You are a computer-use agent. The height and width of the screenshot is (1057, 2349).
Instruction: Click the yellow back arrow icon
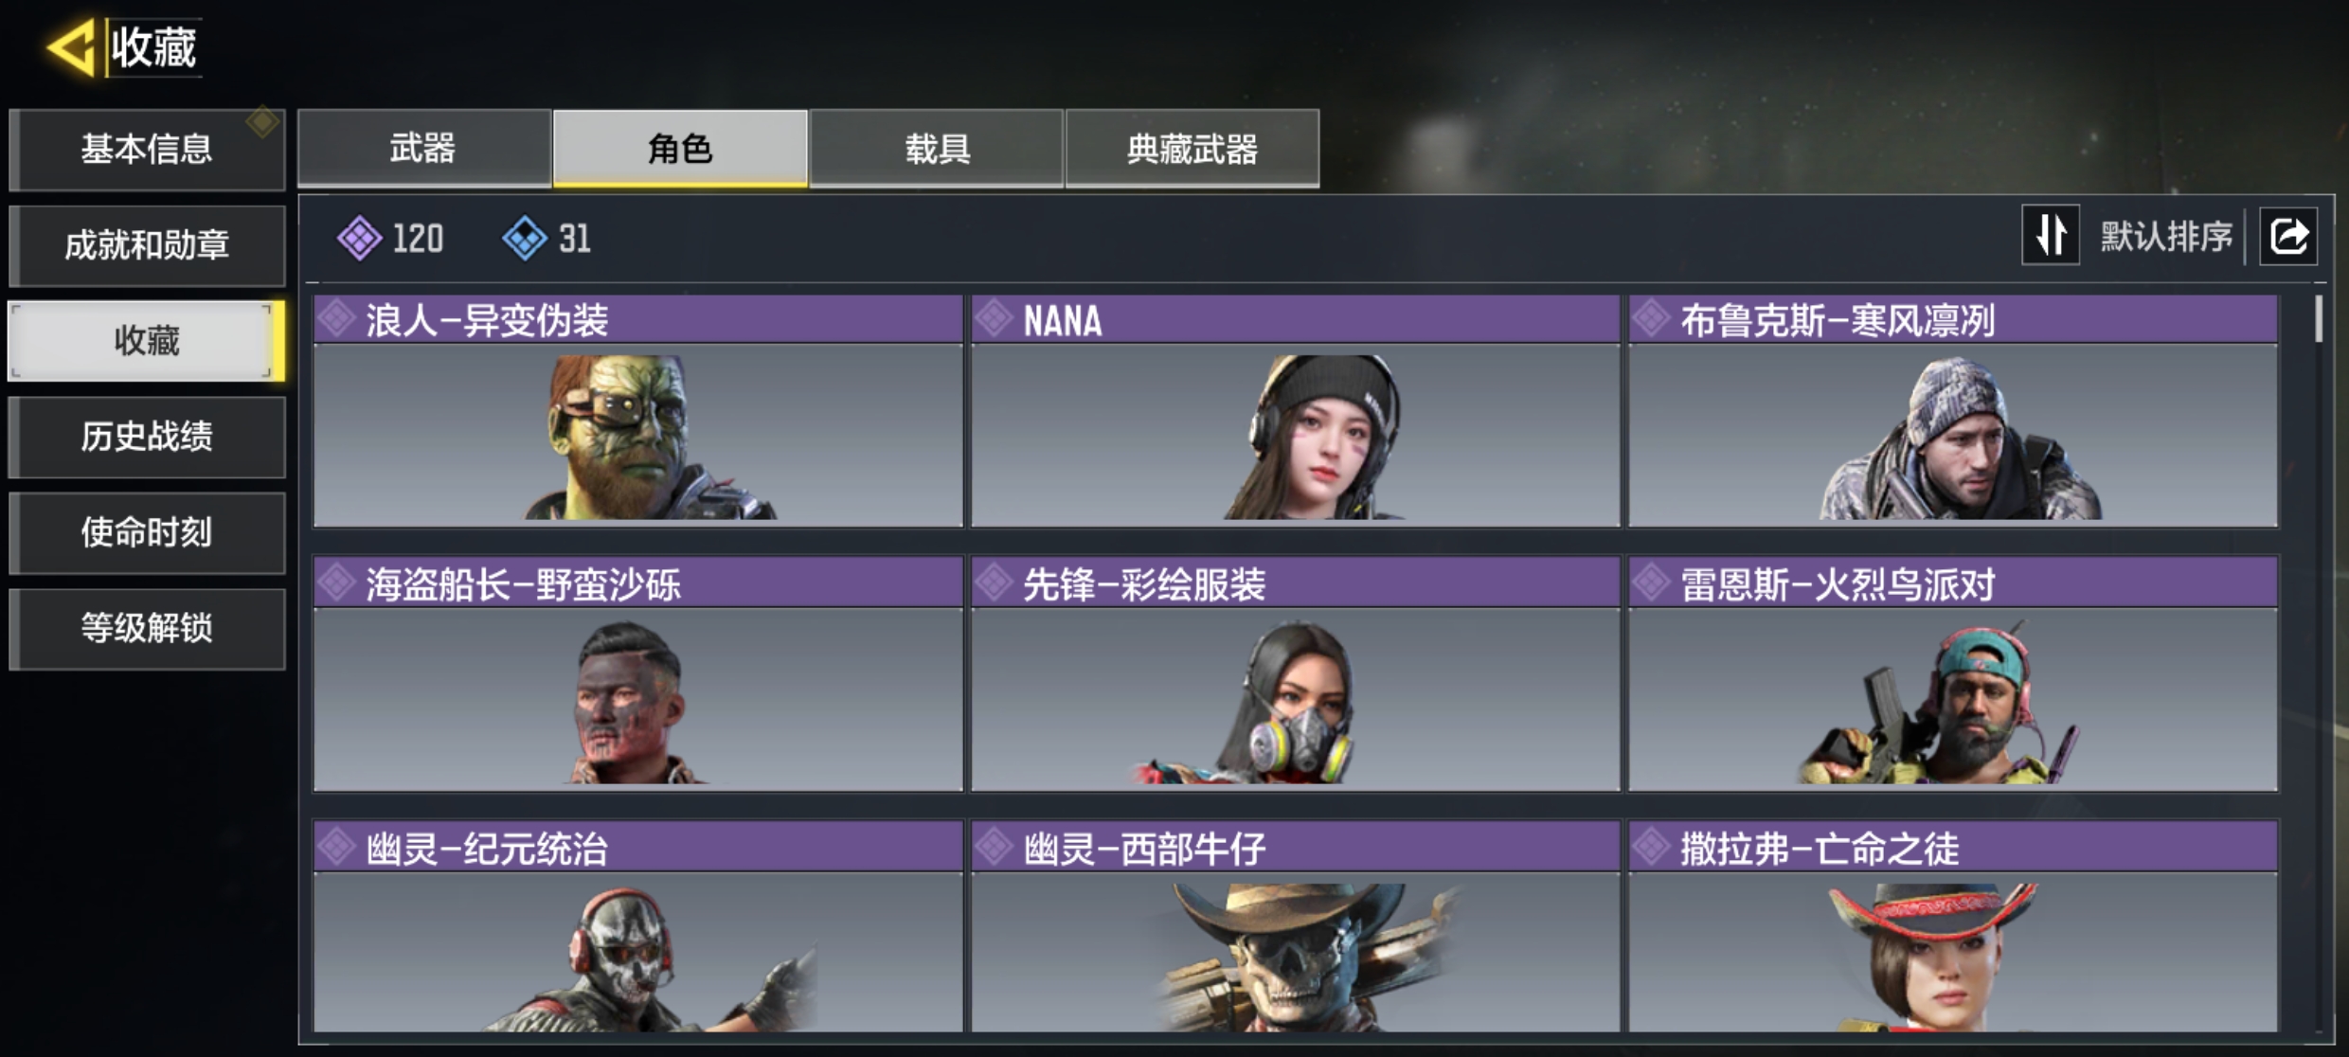pos(72,46)
